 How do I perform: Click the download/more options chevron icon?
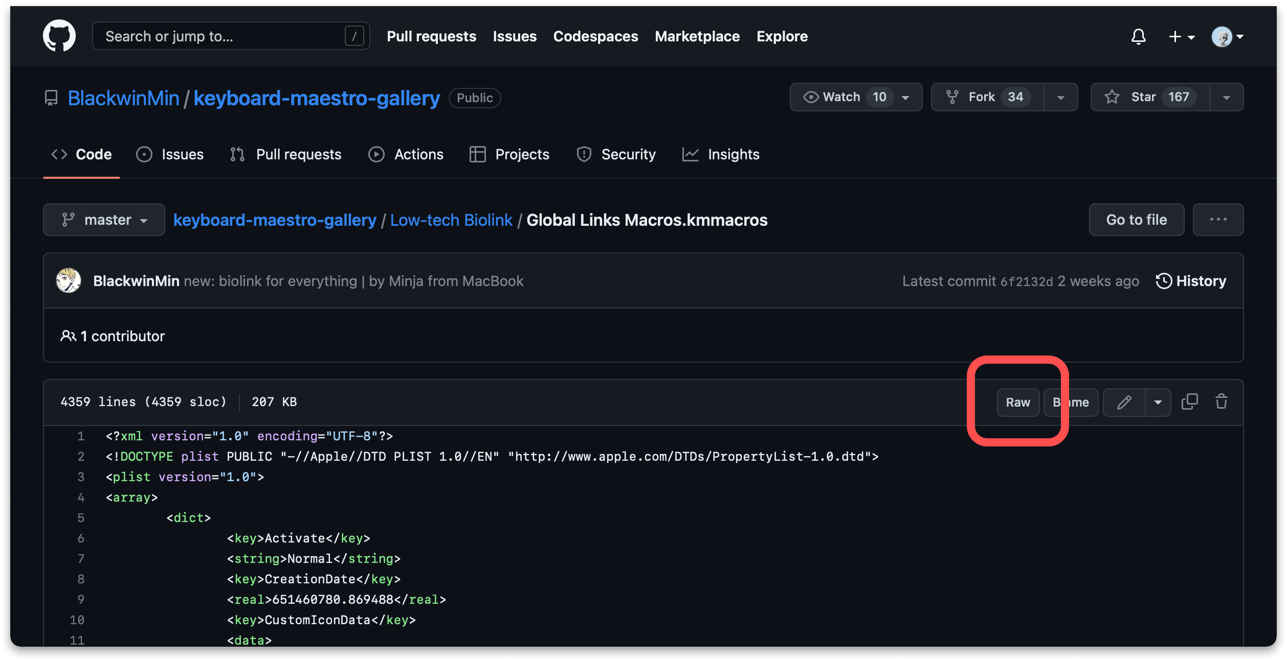(x=1157, y=402)
